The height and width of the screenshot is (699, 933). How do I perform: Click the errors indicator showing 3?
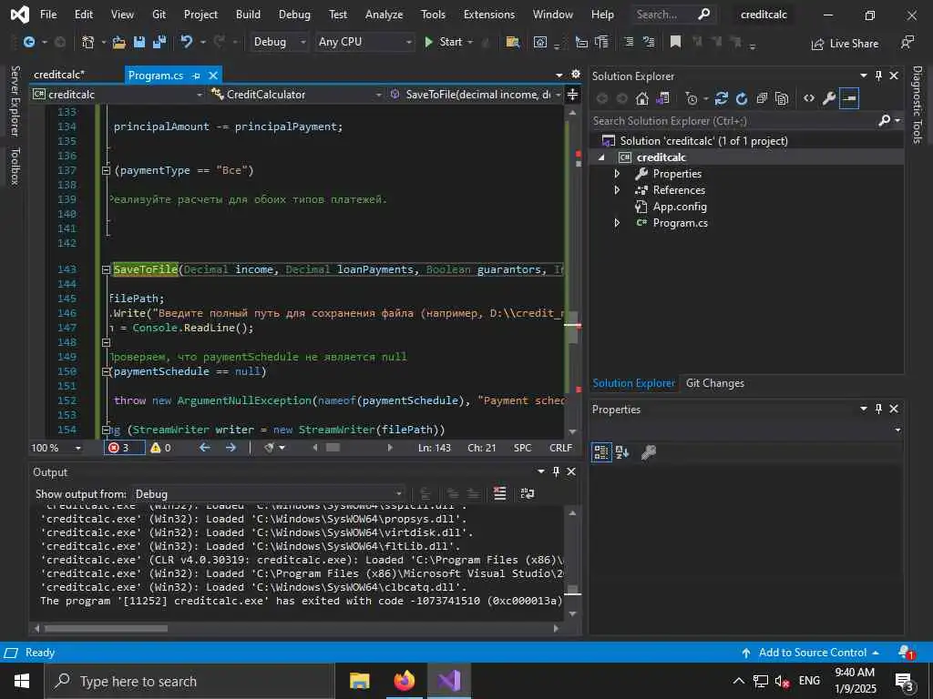(x=124, y=448)
